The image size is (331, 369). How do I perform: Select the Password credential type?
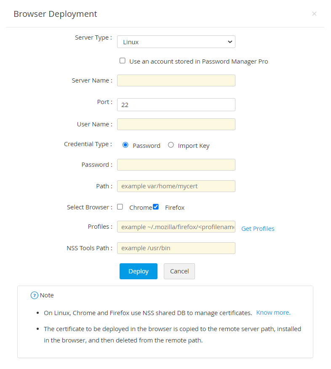click(125, 145)
